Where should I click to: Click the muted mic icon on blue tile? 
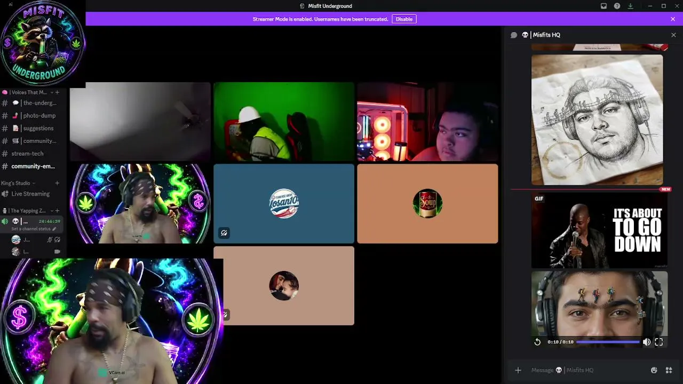click(224, 233)
